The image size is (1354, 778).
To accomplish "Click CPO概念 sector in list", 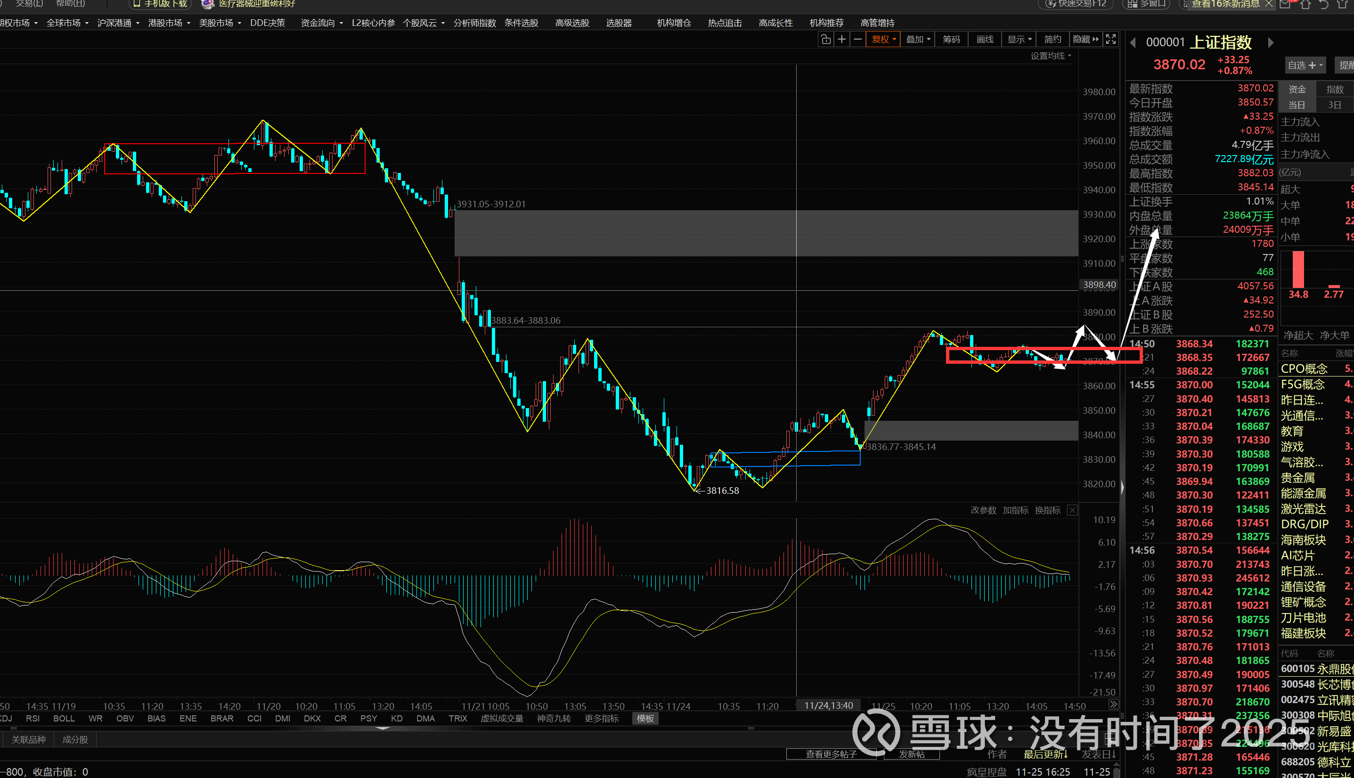I will 1304,369.
